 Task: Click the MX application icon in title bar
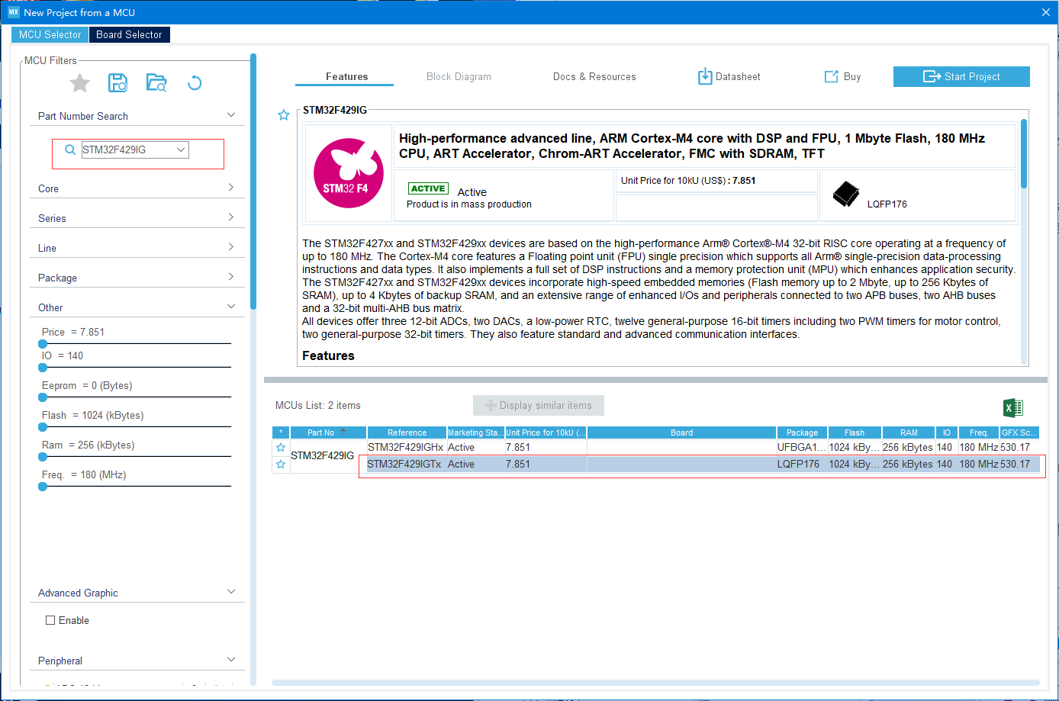tap(14, 12)
